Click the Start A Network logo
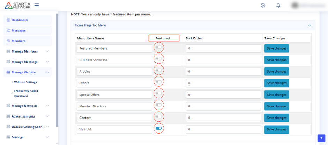328x145 pixels. 17,6
